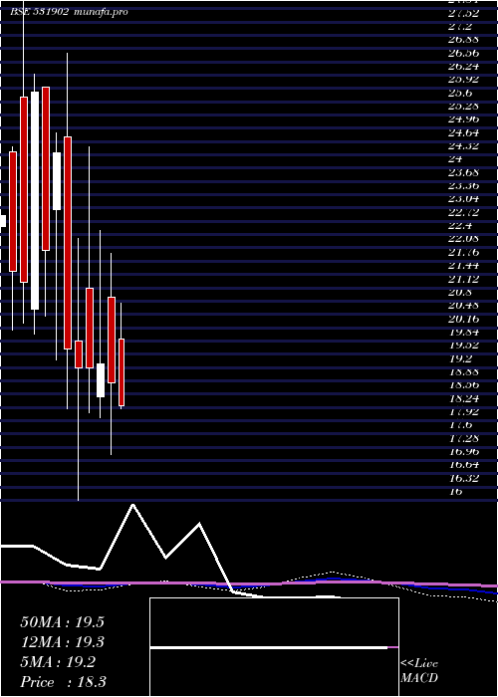Viewport: 498px width, 697px height.
Task: Click the 22.72 price axis label
Action: [464, 212]
